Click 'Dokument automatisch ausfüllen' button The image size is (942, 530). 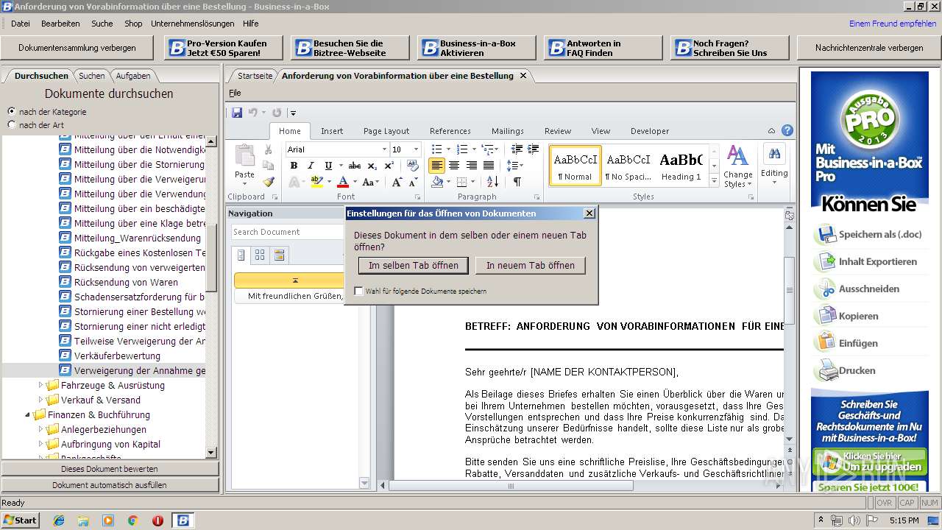click(110, 485)
